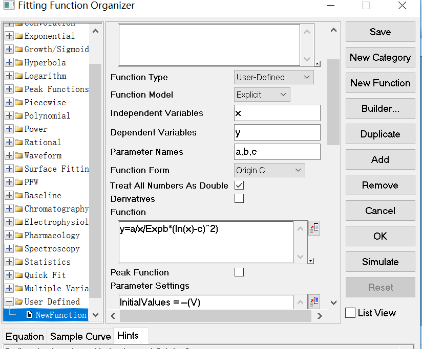
Task: Tick the Peak Function checkbox
Action: [x=239, y=272]
